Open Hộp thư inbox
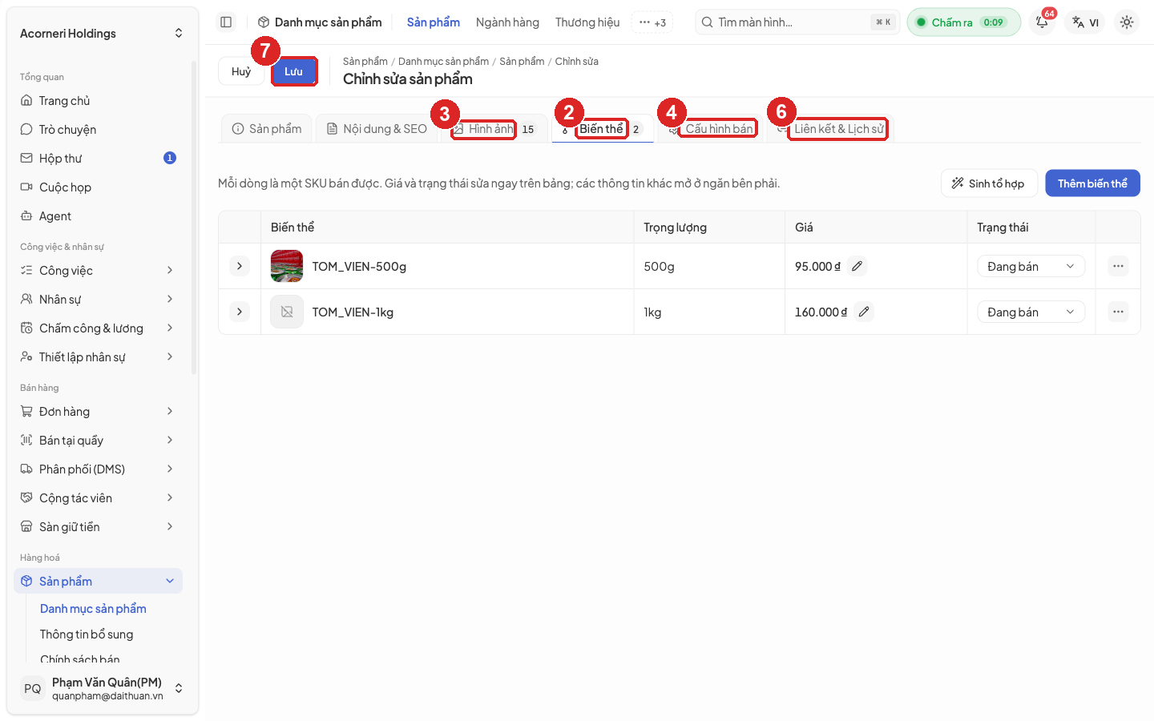The width and height of the screenshot is (1154, 721). [98, 159]
